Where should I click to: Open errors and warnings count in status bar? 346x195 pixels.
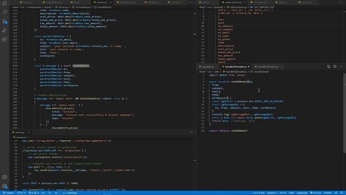[x=34, y=193]
